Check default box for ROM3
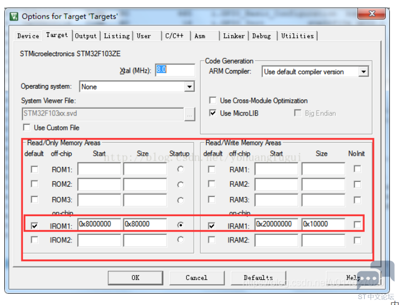399x305 pixels. coord(34,200)
